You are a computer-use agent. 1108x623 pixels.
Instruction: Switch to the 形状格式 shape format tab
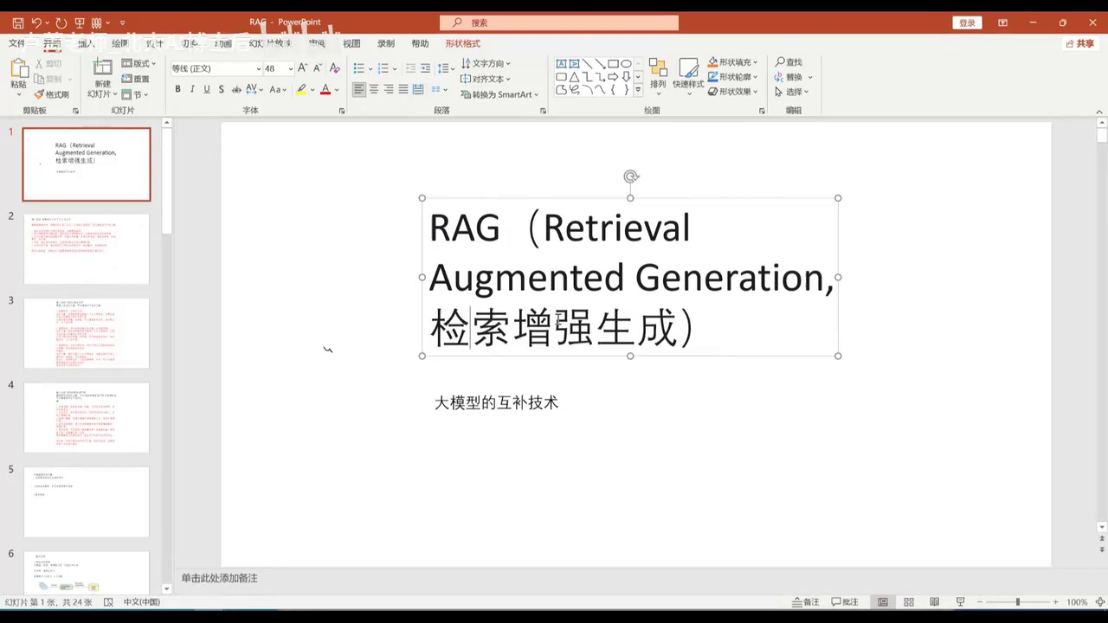pyautogui.click(x=462, y=43)
